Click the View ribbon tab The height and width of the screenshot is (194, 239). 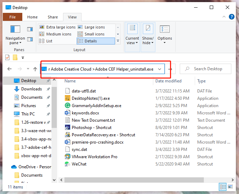[x=72, y=17]
